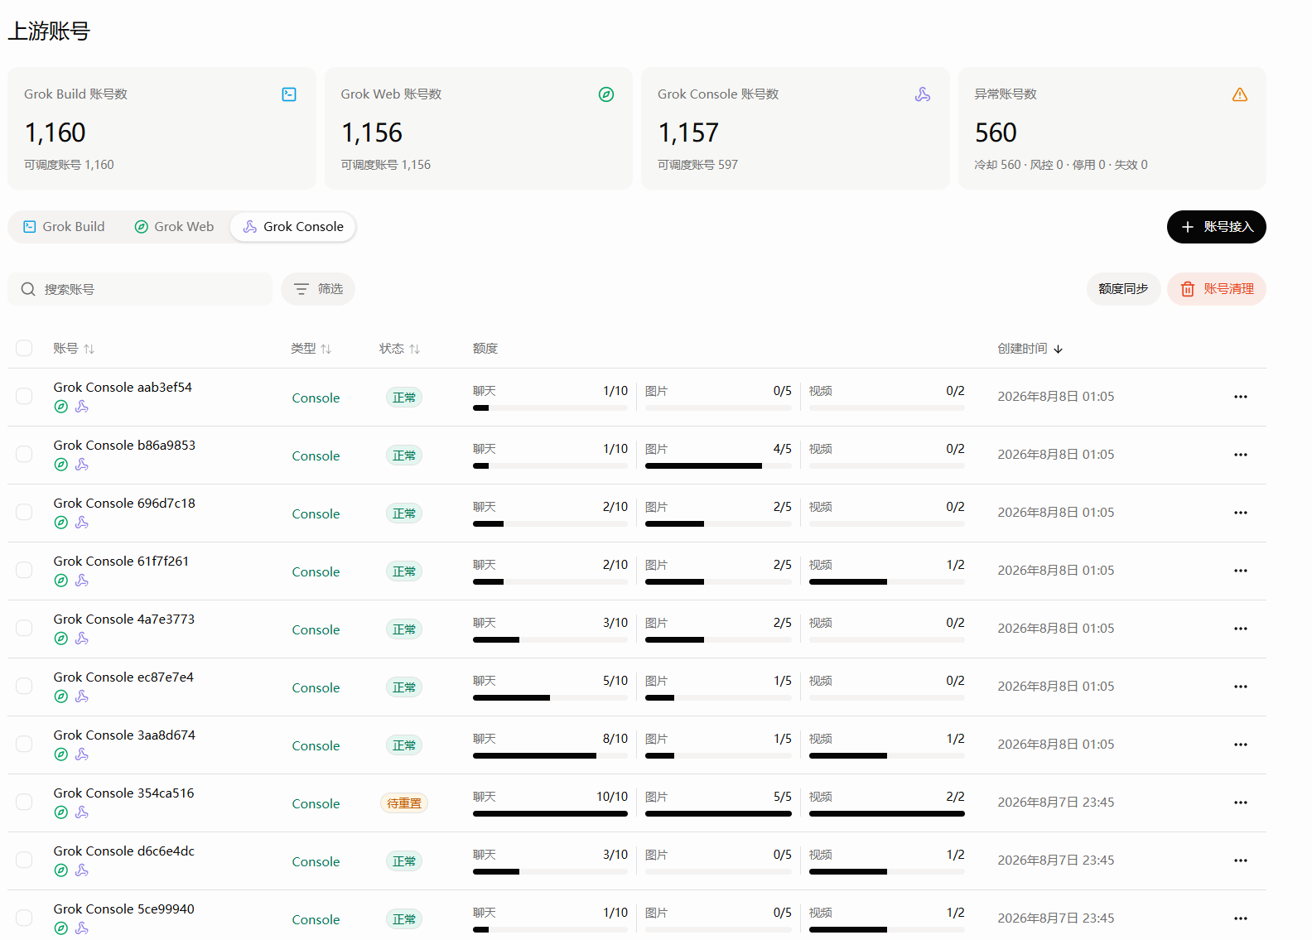
Task: Open more actions for Grok Console 5ce99940
Action: tap(1241, 918)
